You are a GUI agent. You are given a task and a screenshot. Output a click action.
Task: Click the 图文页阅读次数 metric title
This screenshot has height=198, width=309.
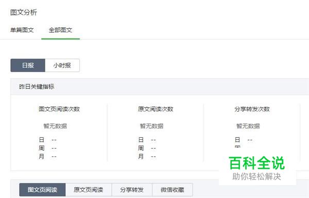pos(59,109)
